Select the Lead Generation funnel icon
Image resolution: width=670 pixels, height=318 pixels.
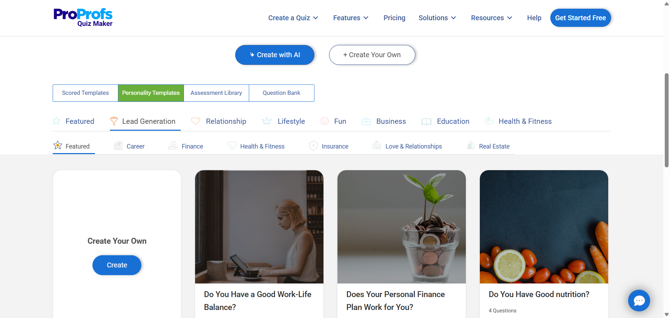coord(114,121)
